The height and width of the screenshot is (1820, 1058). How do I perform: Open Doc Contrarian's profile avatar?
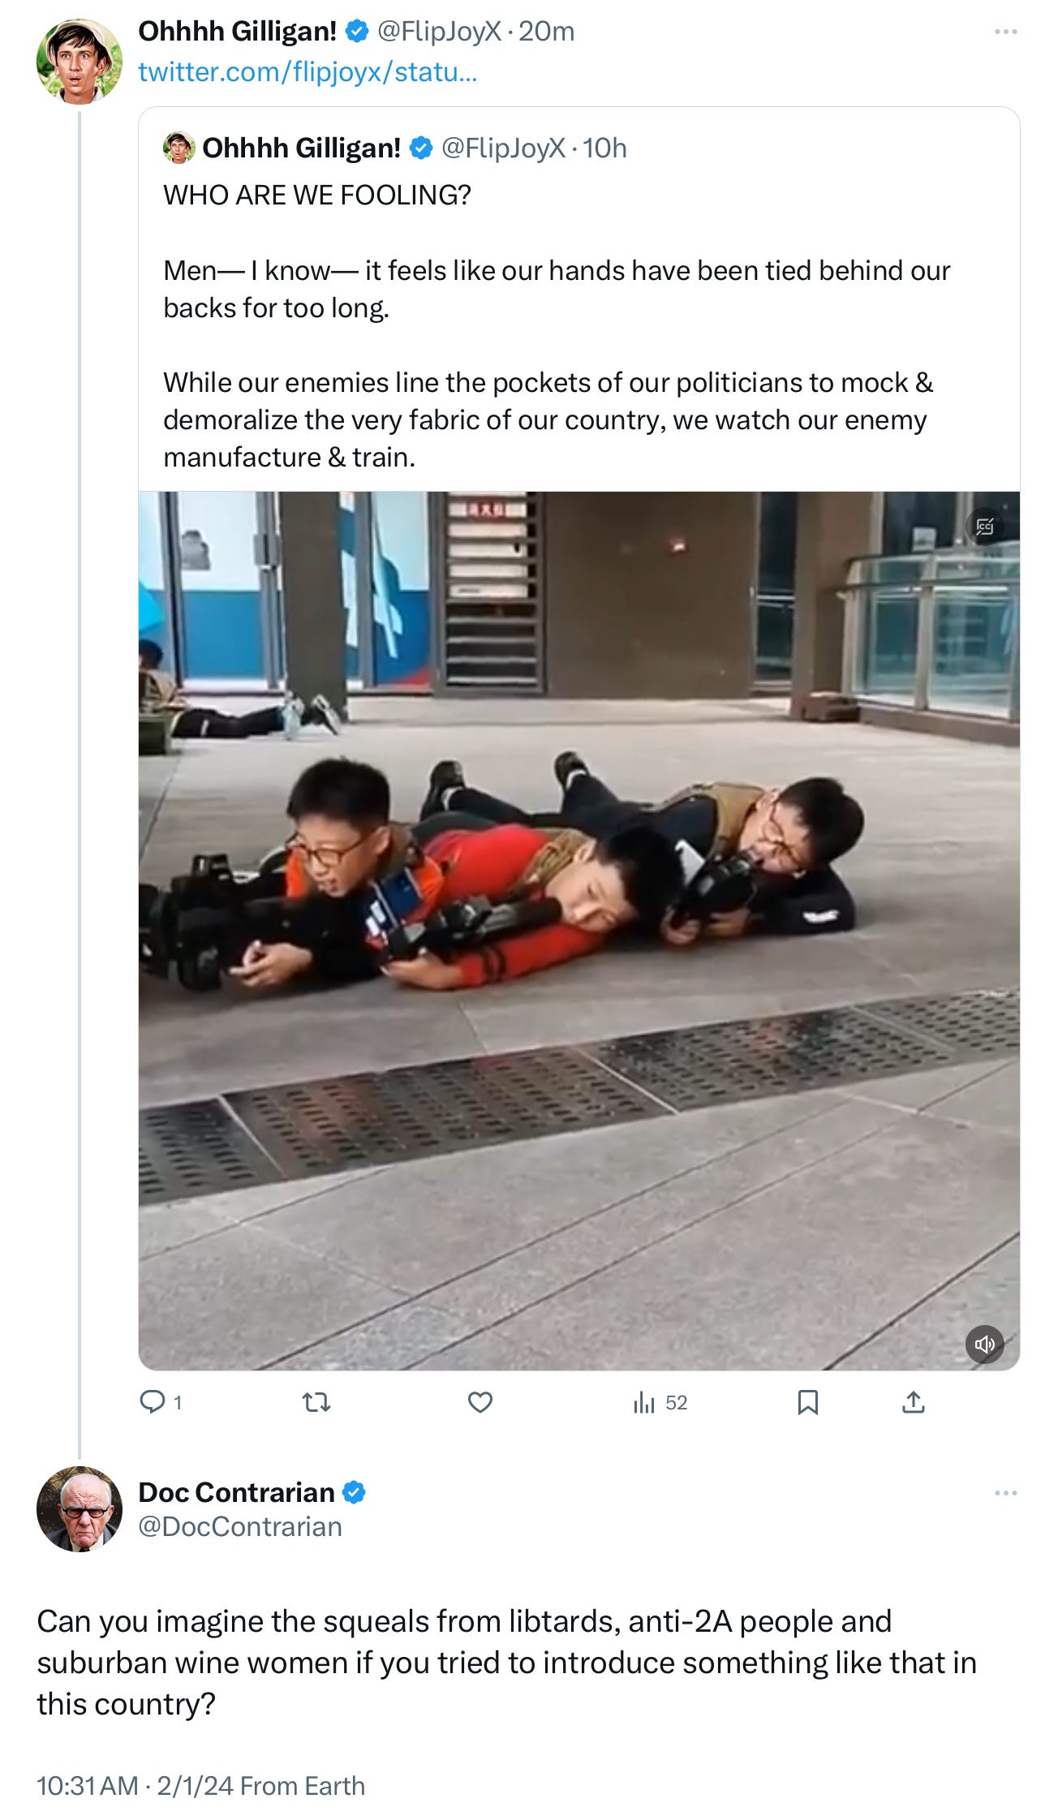coord(80,1509)
